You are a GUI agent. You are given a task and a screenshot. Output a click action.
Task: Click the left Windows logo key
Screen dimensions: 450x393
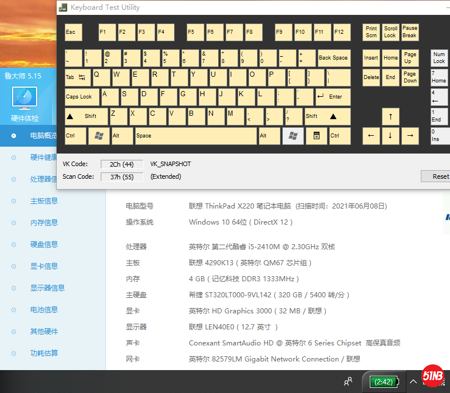pos(98,136)
